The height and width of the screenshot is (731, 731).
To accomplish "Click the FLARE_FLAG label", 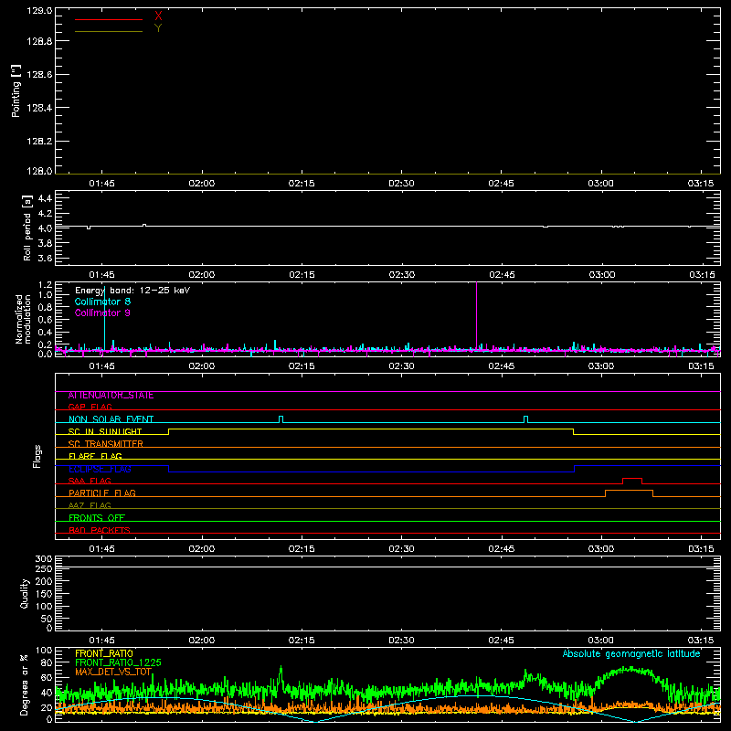I will click(x=95, y=456).
